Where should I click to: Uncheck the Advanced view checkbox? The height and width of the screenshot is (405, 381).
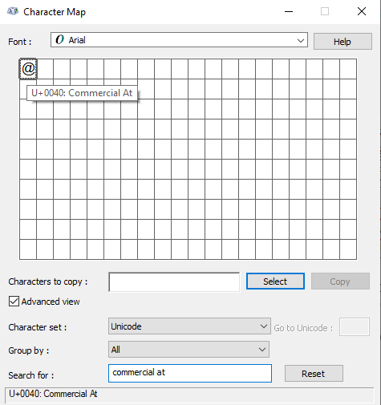point(14,302)
